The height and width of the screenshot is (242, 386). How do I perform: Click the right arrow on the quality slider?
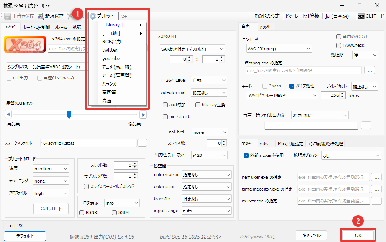(x=142, y=114)
